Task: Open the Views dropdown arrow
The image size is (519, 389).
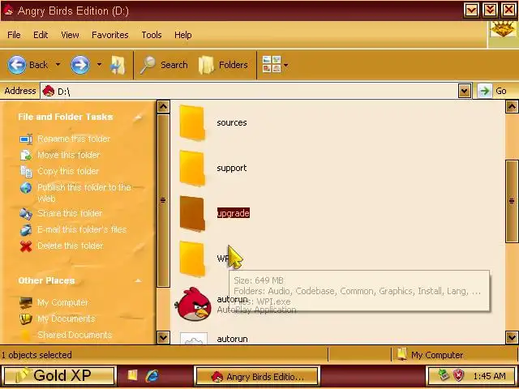Action: coord(286,65)
